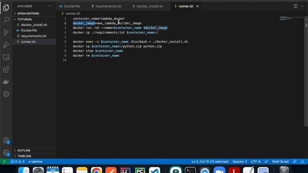This screenshot has width=308, height=173.
Task: Open Chrome from the dock
Action: click(x=96, y=170)
